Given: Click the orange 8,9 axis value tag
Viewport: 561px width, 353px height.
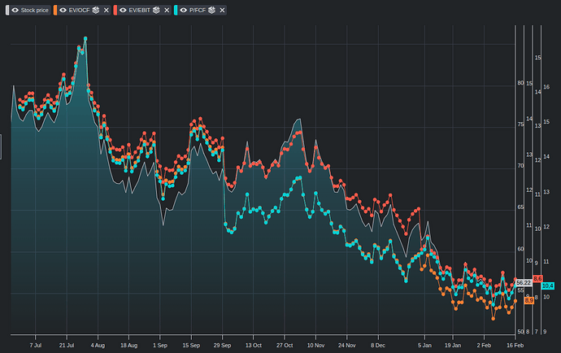Looking at the screenshot, I should pos(528,301).
